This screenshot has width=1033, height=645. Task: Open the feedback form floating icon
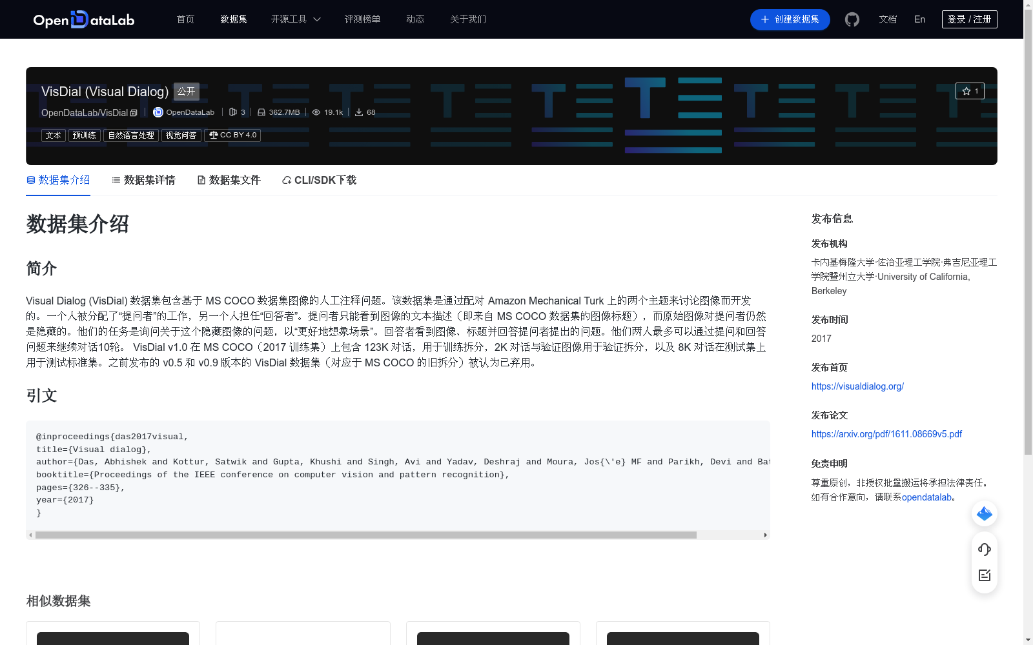pos(985,575)
